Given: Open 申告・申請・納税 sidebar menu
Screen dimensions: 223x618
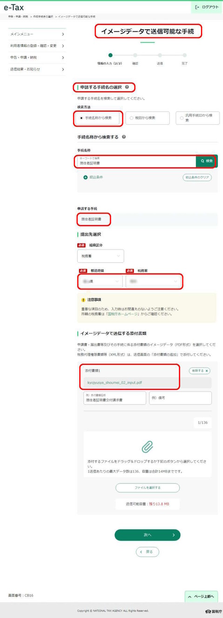Looking at the screenshot, I should (36, 57).
